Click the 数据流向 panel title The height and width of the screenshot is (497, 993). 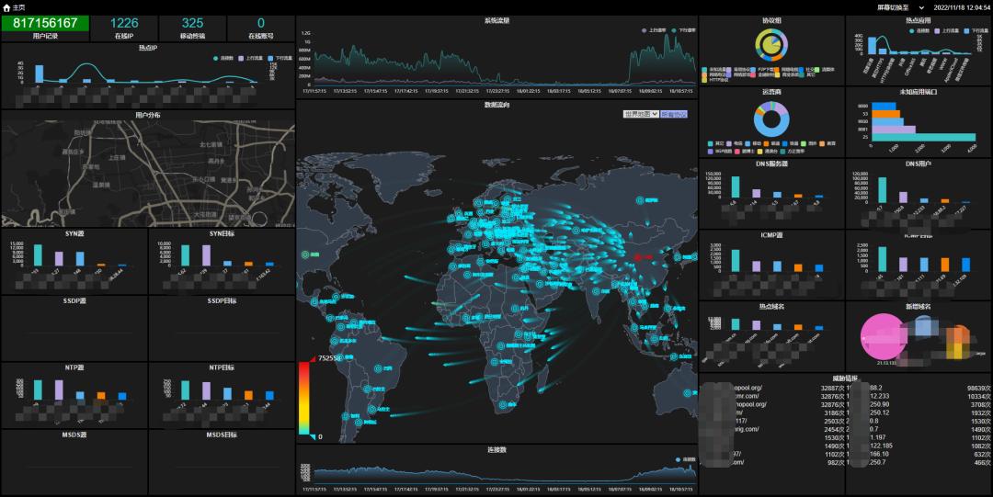click(497, 105)
